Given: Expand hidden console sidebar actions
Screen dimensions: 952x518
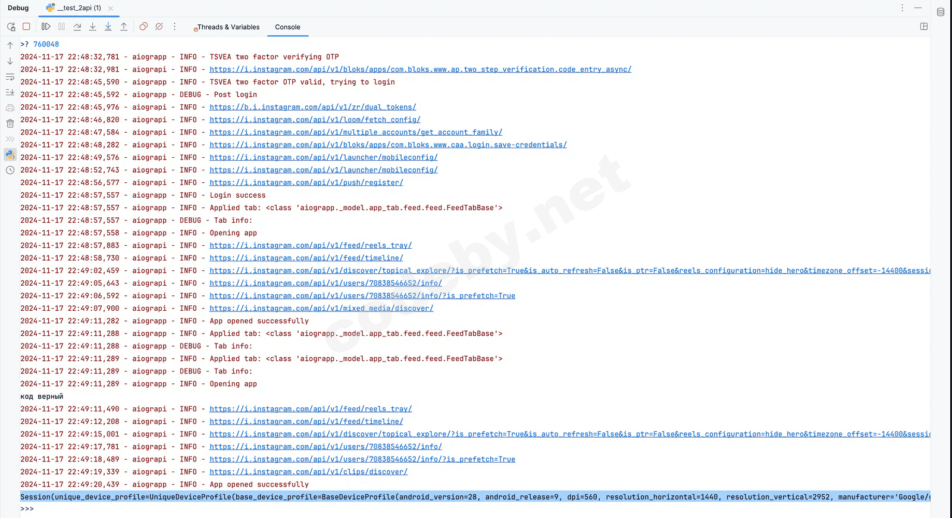Looking at the screenshot, I should pyautogui.click(x=10, y=139).
